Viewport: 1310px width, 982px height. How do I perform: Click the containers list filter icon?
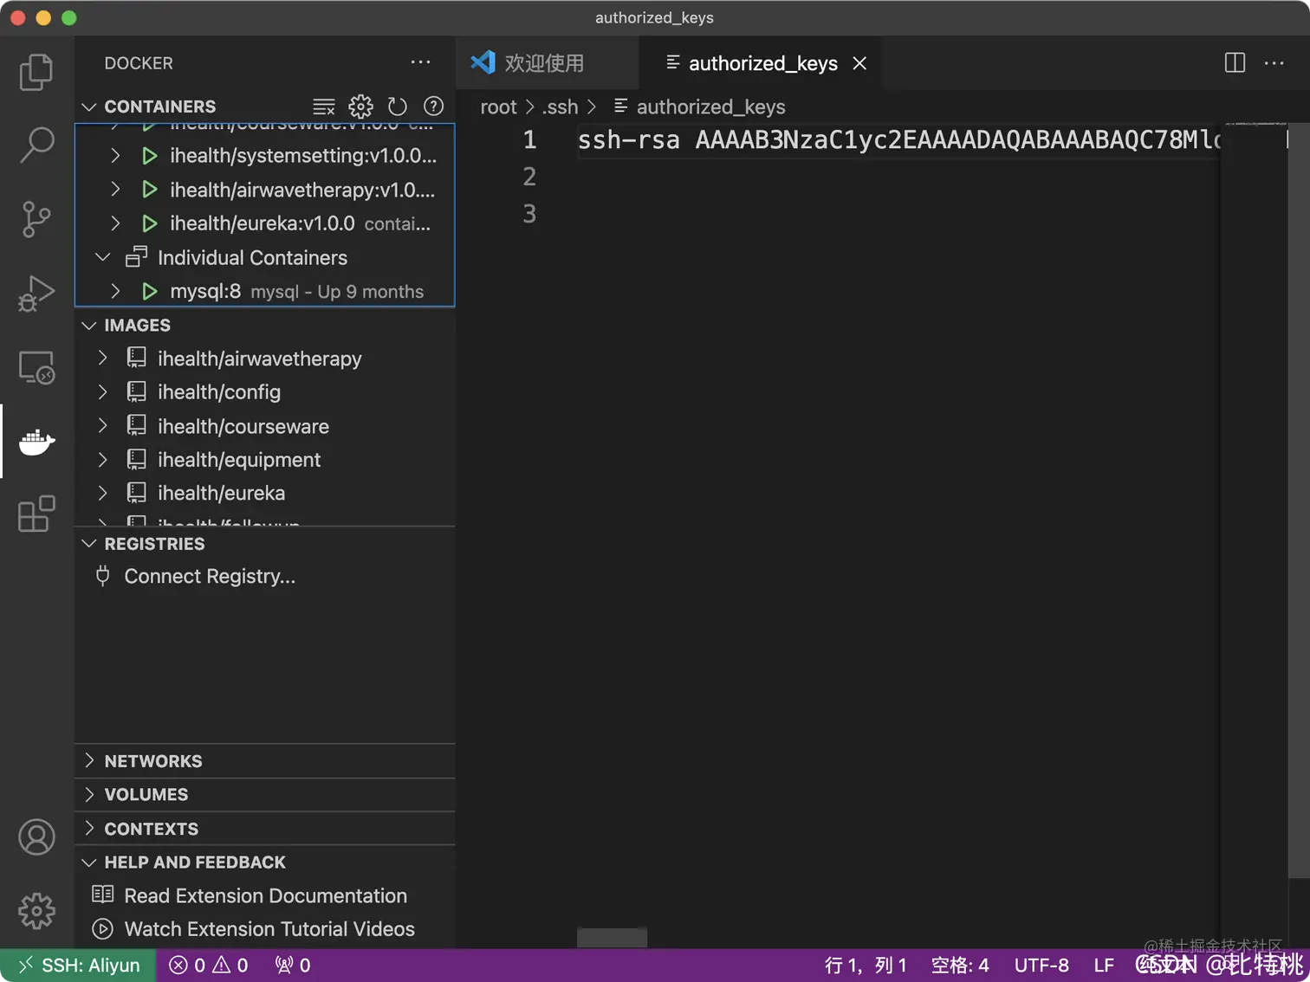coord(324,107)
